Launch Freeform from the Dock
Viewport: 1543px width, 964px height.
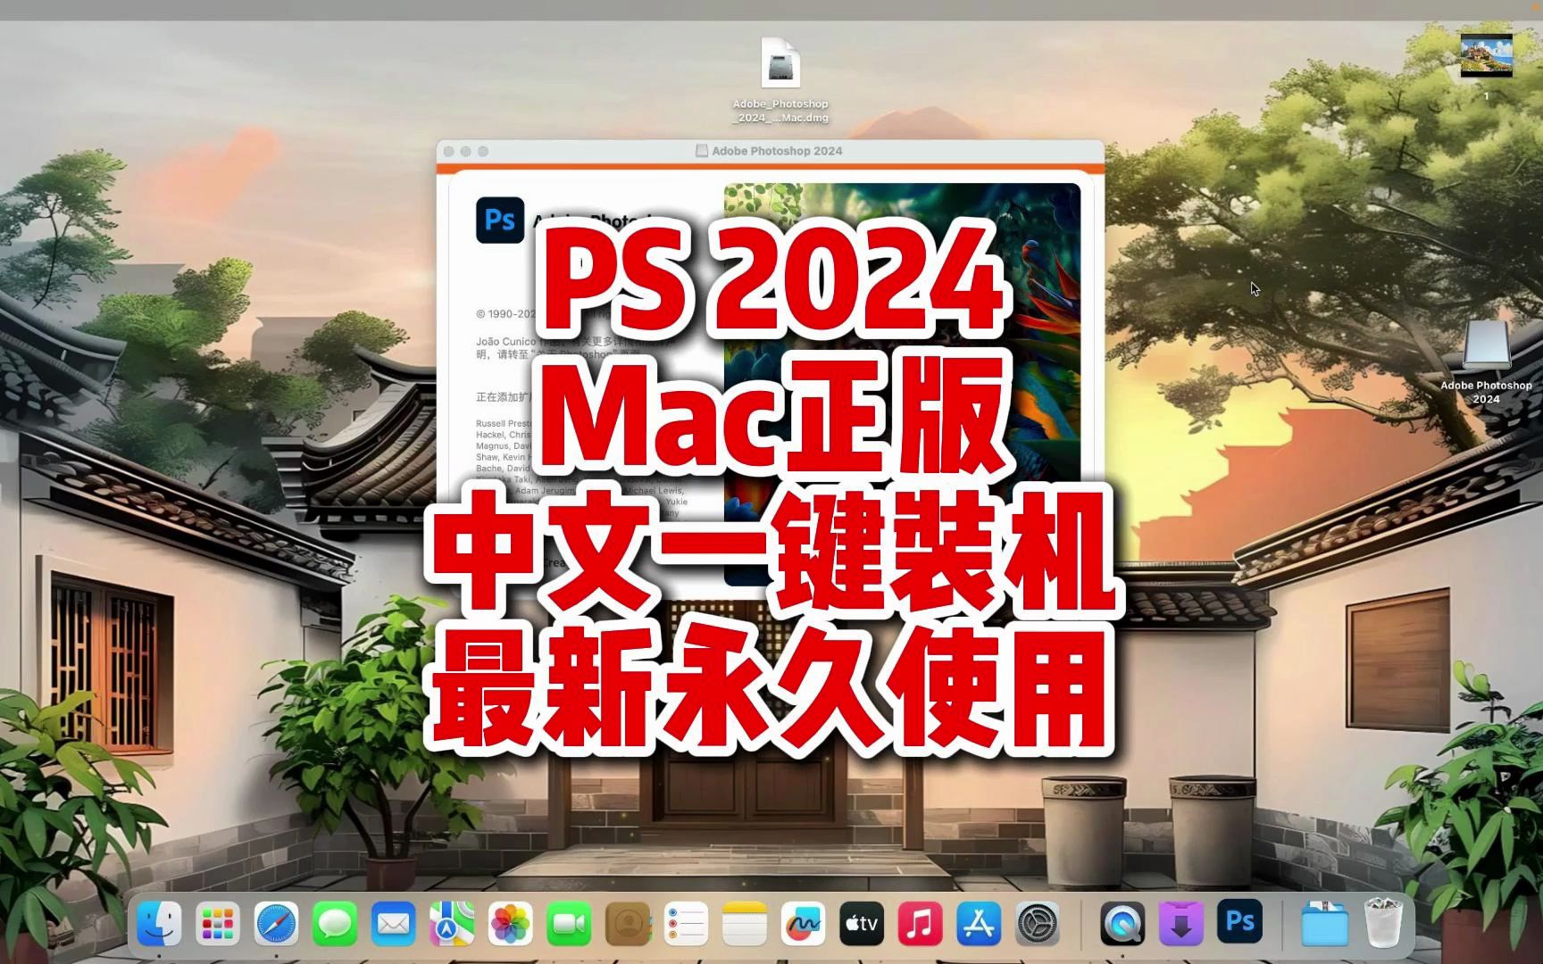pos(803,924)
